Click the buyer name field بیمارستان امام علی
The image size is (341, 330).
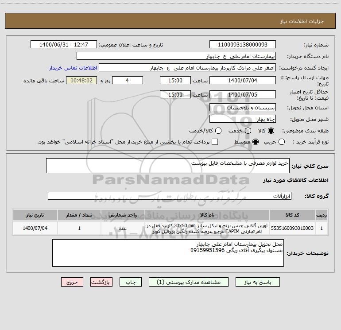pos(176,56)
